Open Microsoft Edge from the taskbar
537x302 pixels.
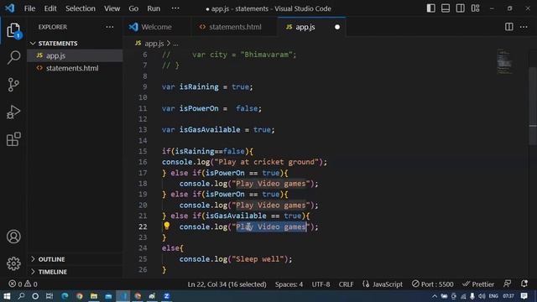click(65, 296)
